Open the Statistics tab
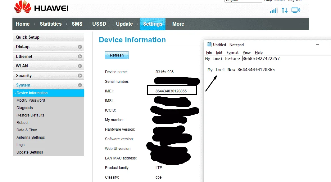Viewport: 331px width, 182px height. tap(51, 24)
